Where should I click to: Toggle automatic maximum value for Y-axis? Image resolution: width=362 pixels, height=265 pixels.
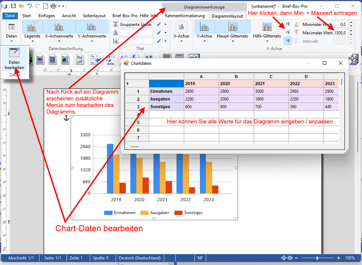(288, 33)
